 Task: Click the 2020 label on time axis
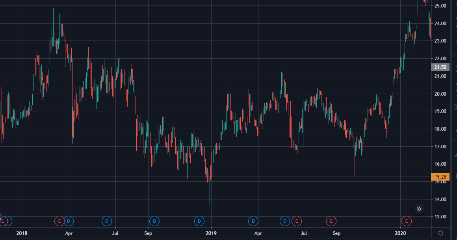click(400, 233)
